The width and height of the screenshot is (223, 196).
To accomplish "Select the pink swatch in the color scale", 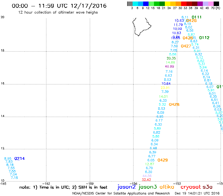I will [x=211, y=4].
